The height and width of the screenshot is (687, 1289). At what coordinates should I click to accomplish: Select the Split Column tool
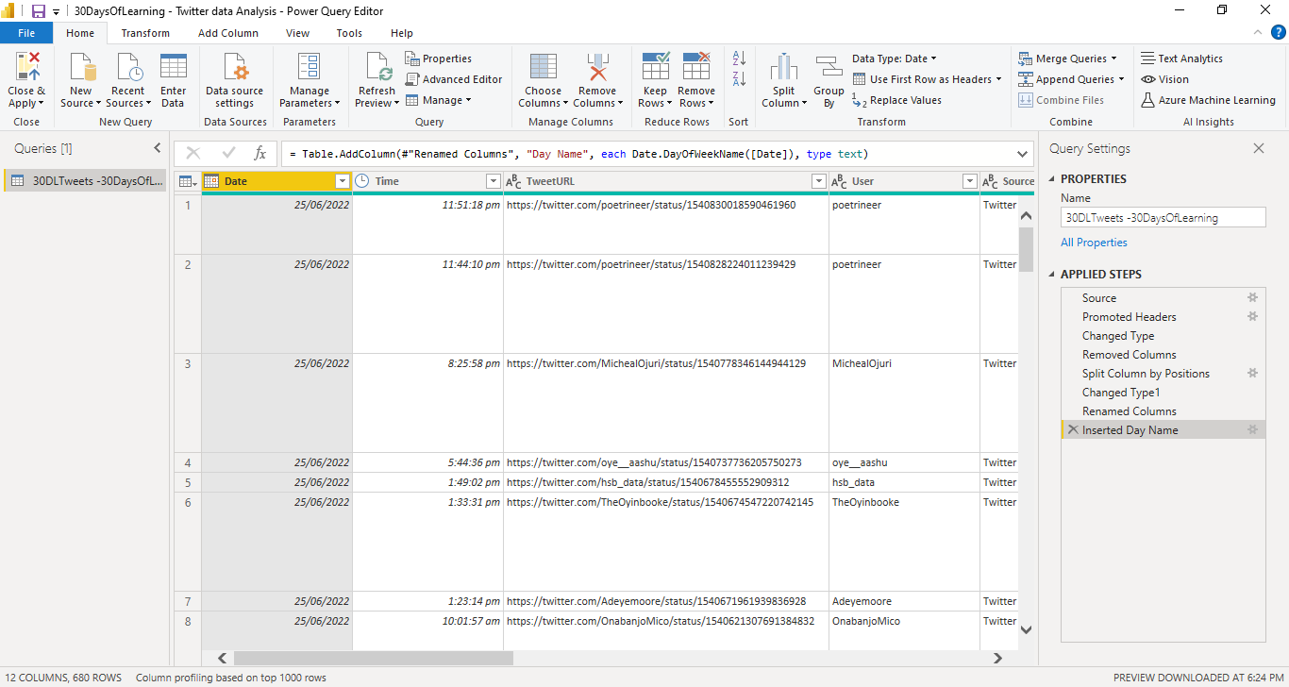click(x=783, y=79)
